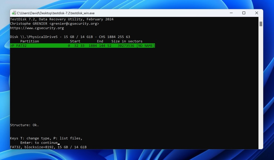Click the 'Start' column header

pos(75,41)
